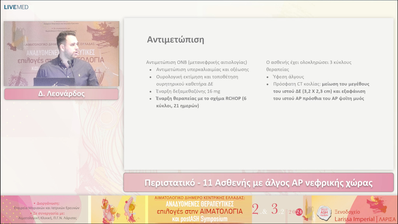The width and height of the screenshot is (398, 224).
Task: Click the abstract figure artwork in bottom banner
Action: pyautogui.click(x=118, y=209)
